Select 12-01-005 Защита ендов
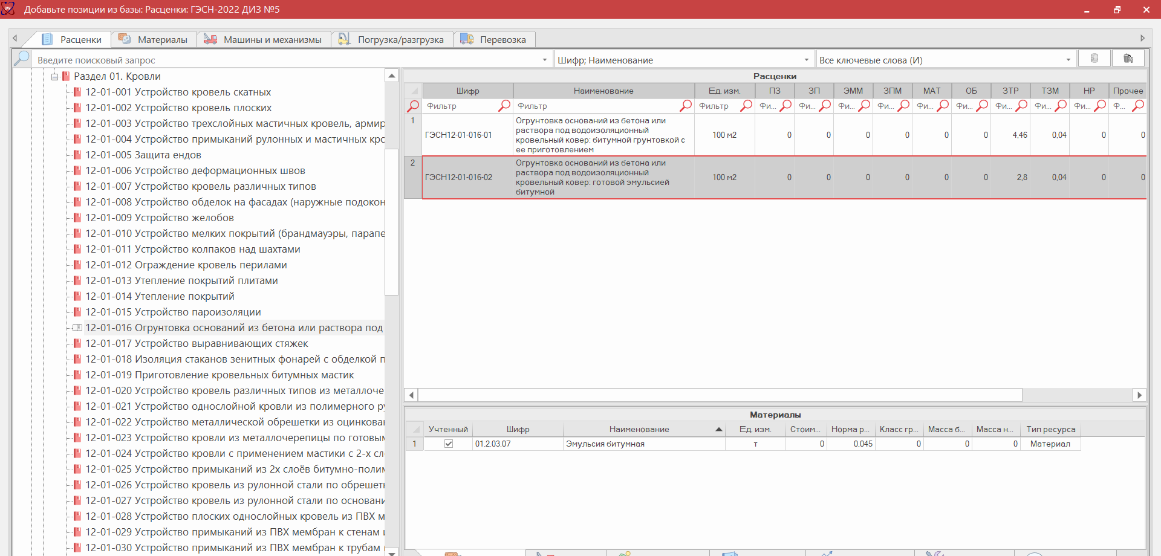 click(x=143, y=155)
